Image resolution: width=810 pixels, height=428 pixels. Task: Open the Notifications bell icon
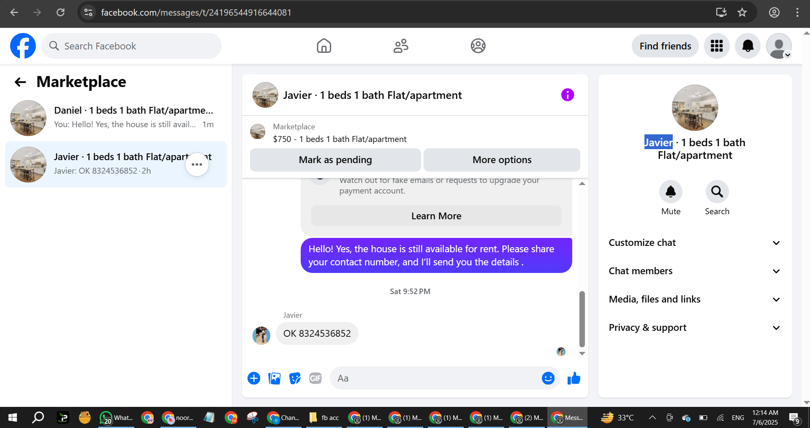[x=747, y=46]
